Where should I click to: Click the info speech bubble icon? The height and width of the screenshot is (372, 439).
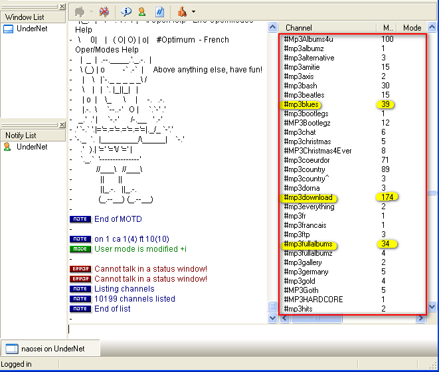pyautogui.click(x=126, y=12)
